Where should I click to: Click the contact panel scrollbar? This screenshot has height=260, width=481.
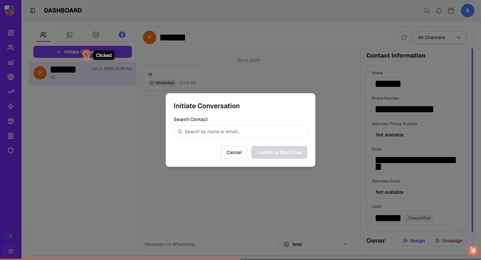[x=472, y=140]
